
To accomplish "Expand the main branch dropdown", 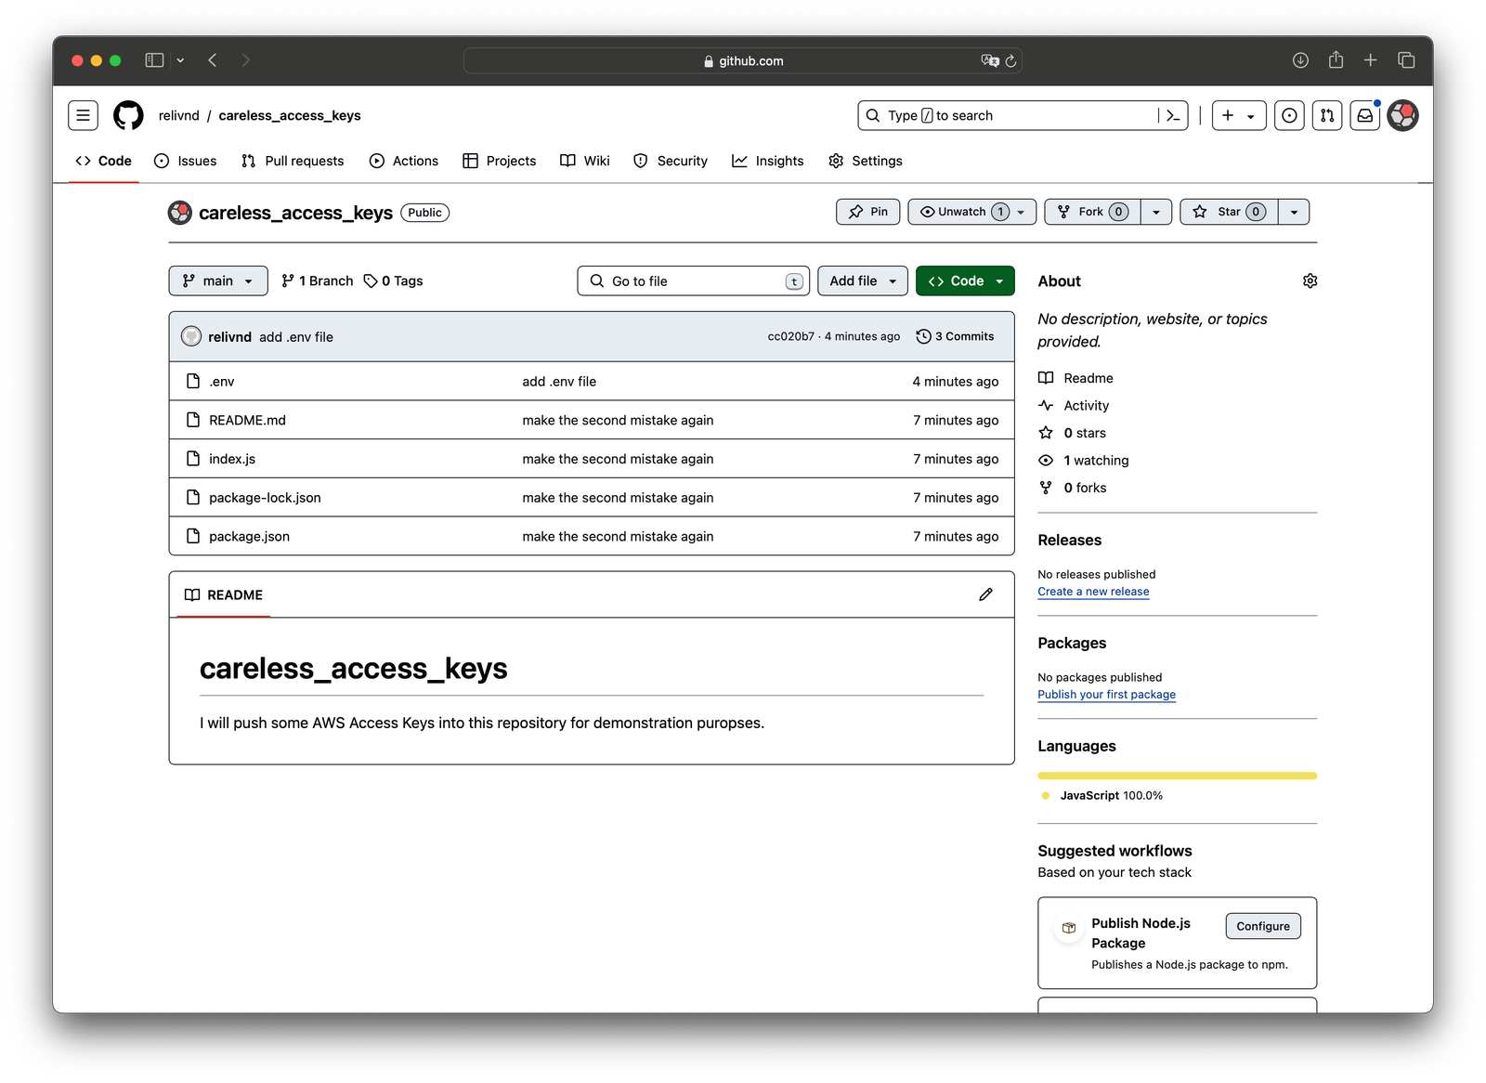I will pyautogui.click(x=217, y=281).
